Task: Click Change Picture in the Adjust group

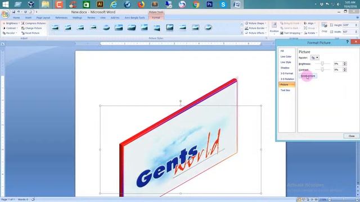Action: (x=31, y=28)
